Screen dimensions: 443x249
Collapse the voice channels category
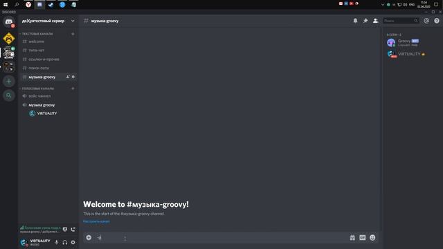point(37,89)
